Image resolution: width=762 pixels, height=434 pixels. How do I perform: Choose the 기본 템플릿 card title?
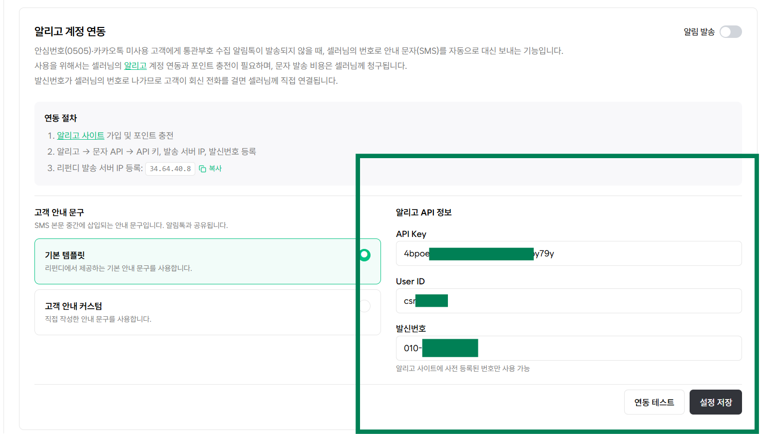coord(65,255)
